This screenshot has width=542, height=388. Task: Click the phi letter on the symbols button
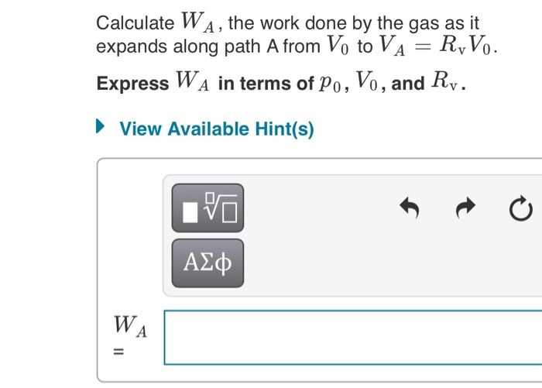coord(225,265)
